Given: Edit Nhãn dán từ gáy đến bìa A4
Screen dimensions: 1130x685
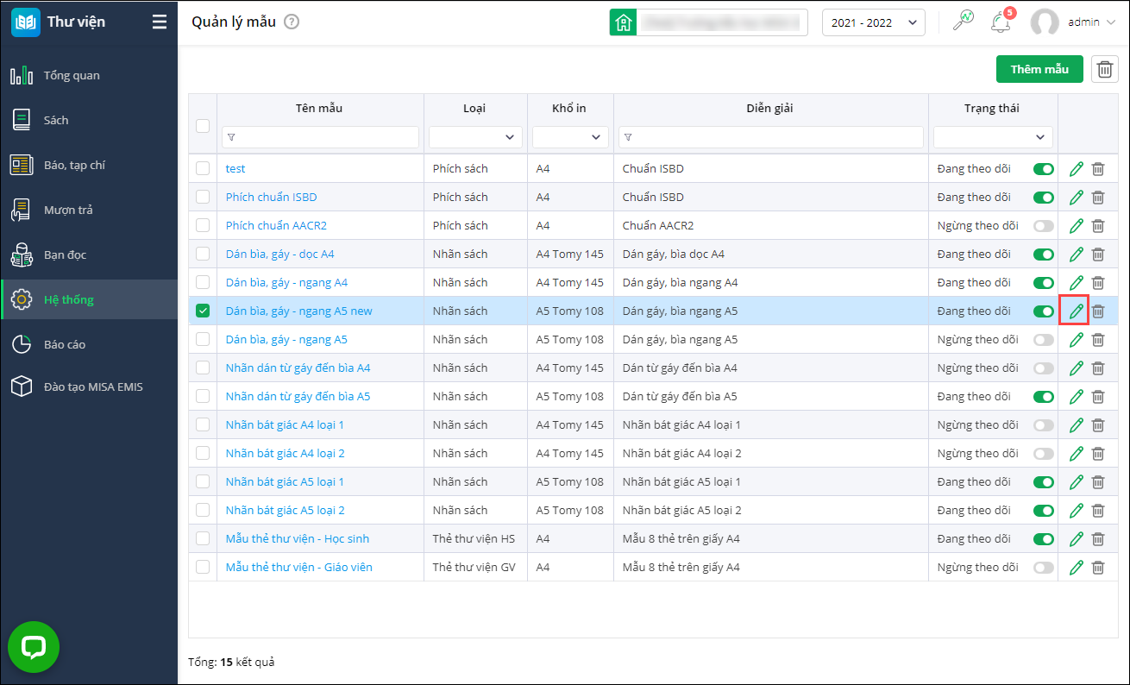Looking at the screenshot, I should [x=1077, y=368].
